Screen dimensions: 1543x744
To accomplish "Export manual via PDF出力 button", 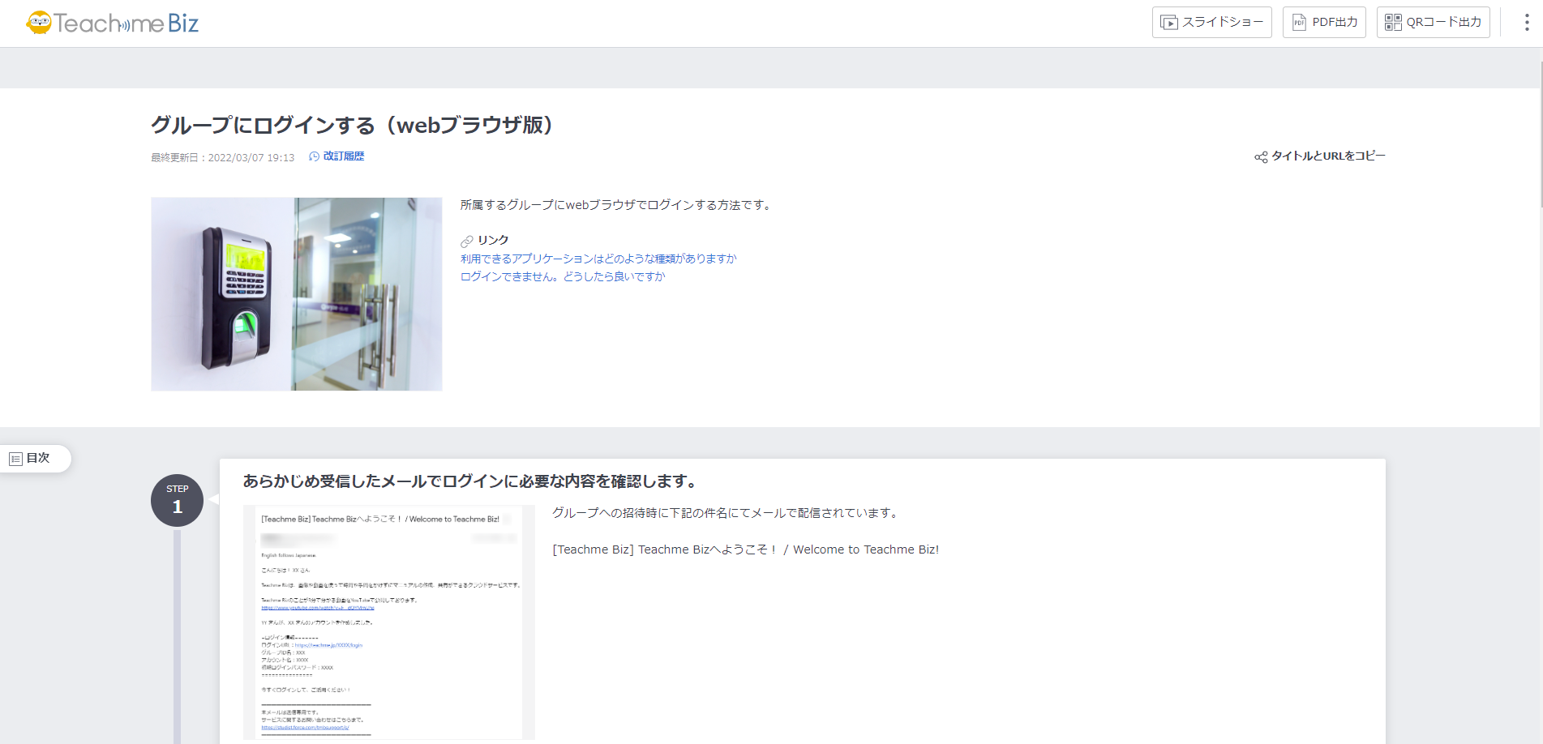I will (1324, 22).
